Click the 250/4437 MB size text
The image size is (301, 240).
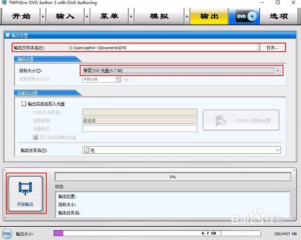pos(285,234)
